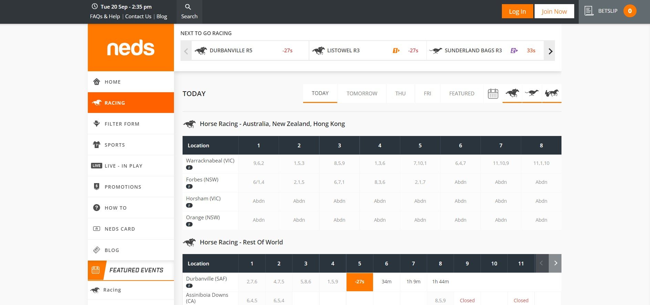Click the form badge under Forbes (NSW)
The image size is (650, 305).
[x=189, y=187]
